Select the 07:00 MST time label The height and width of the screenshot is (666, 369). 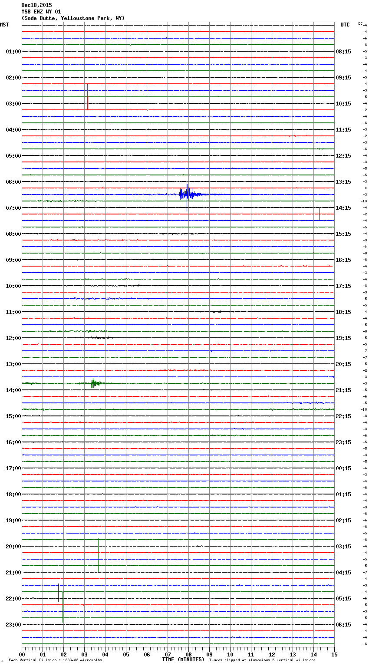pos(13,208)
